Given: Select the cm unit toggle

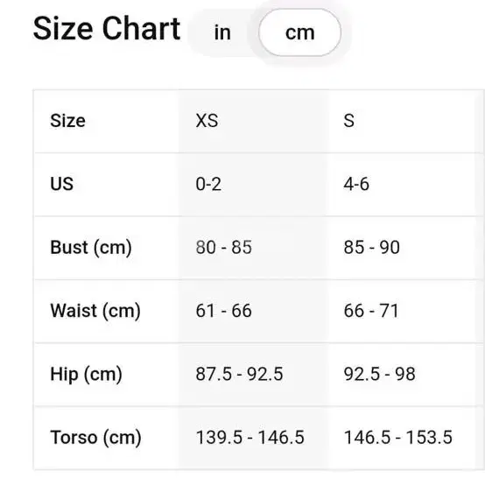Looking at the screenshot, I should point(299,32).
